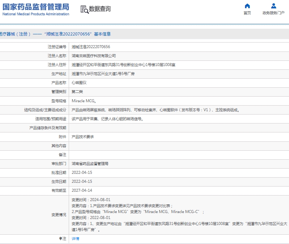Click the 国家药品监督管理局 logo

[x=36, y=7]
